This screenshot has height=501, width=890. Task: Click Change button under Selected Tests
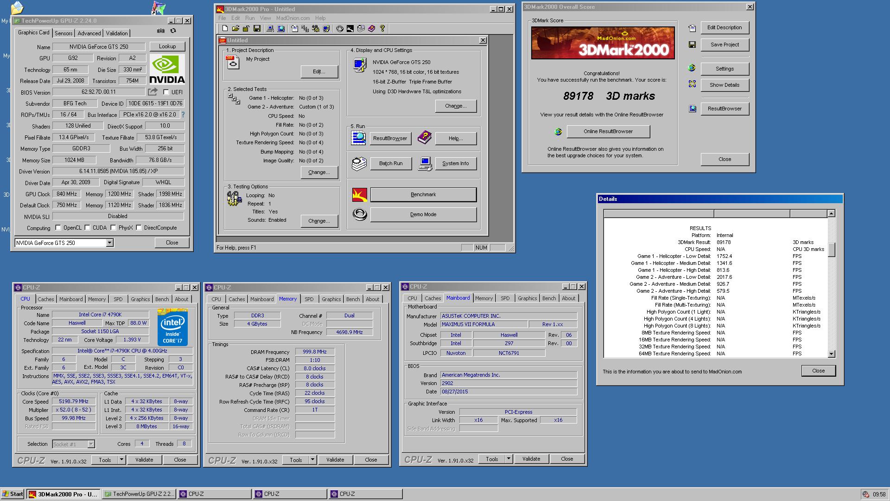319,172
